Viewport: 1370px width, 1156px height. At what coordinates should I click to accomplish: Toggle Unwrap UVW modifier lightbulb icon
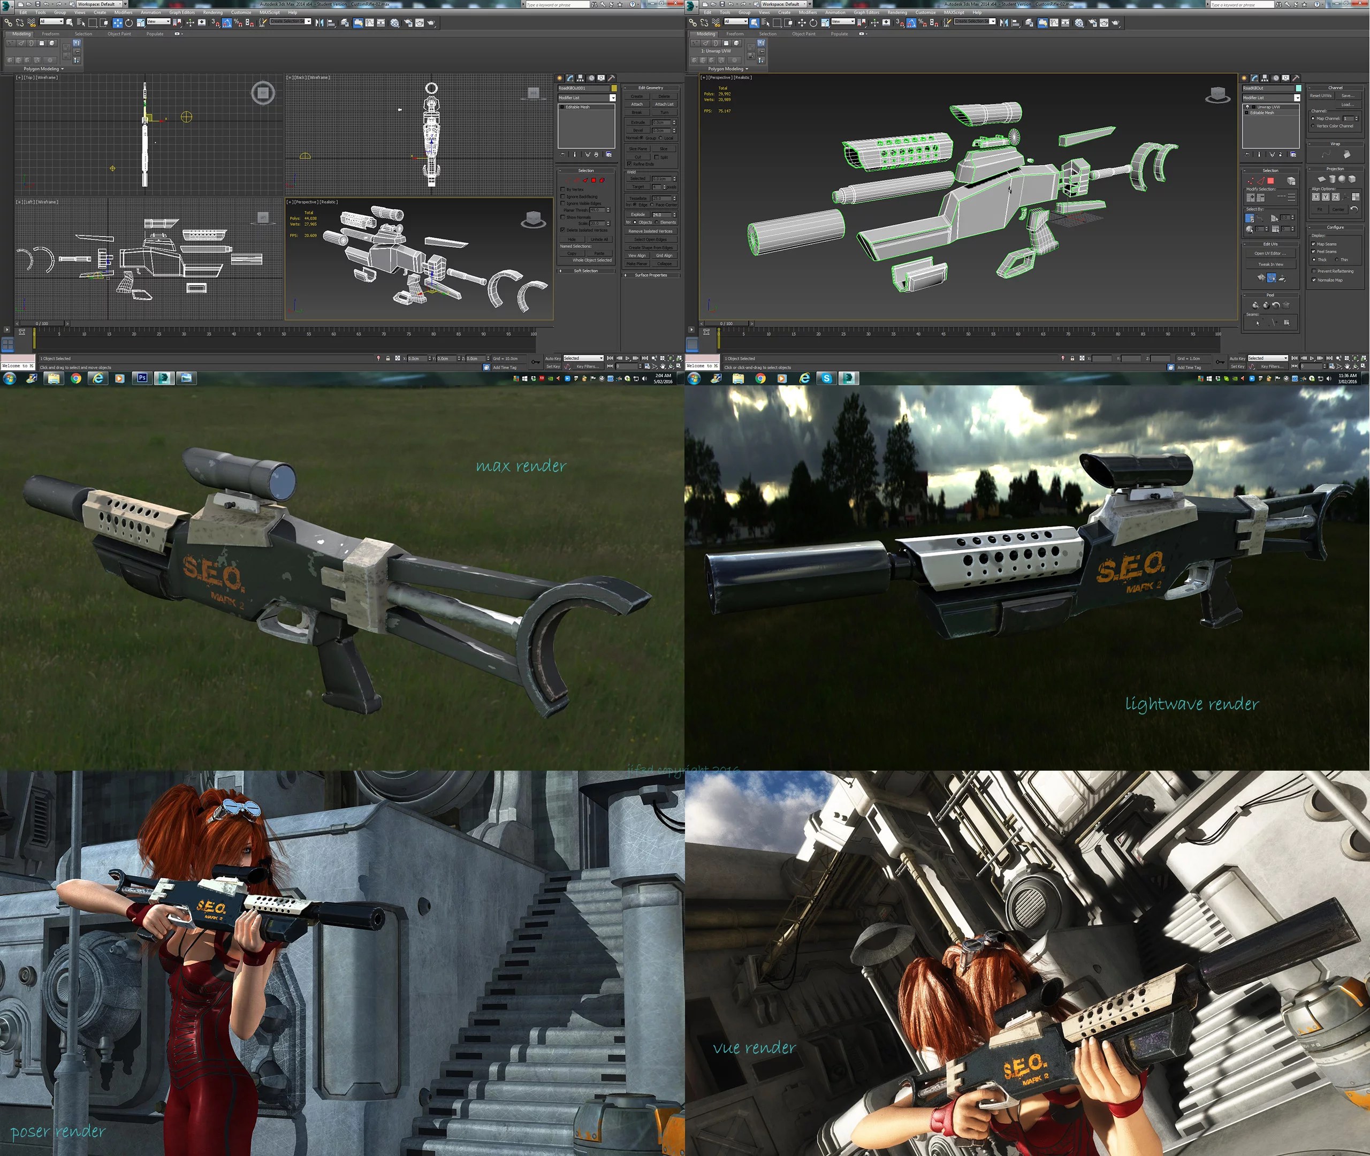[x=1247, y=107]
